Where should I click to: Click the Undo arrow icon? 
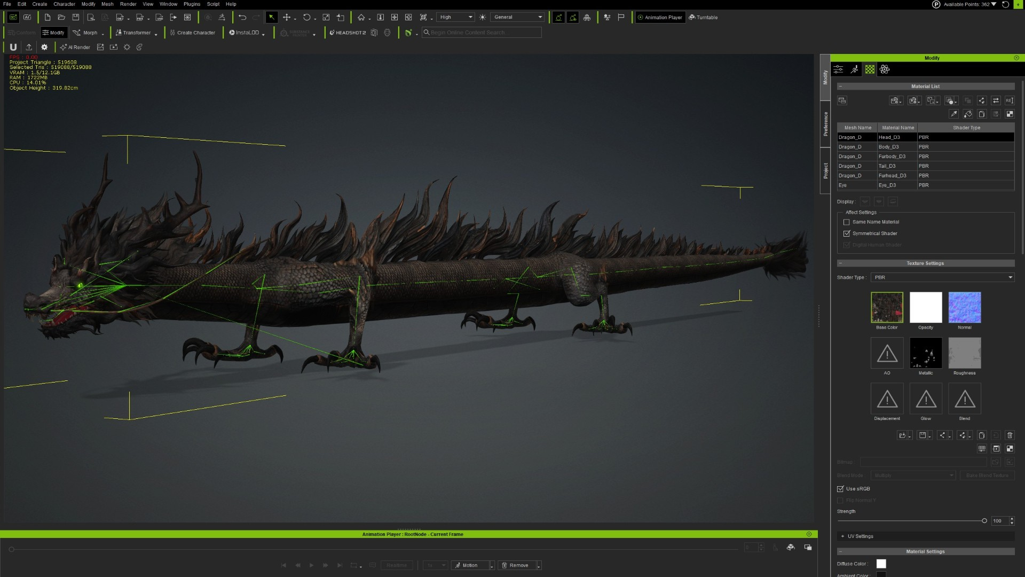pyautogui.click(x=242, y=17)
